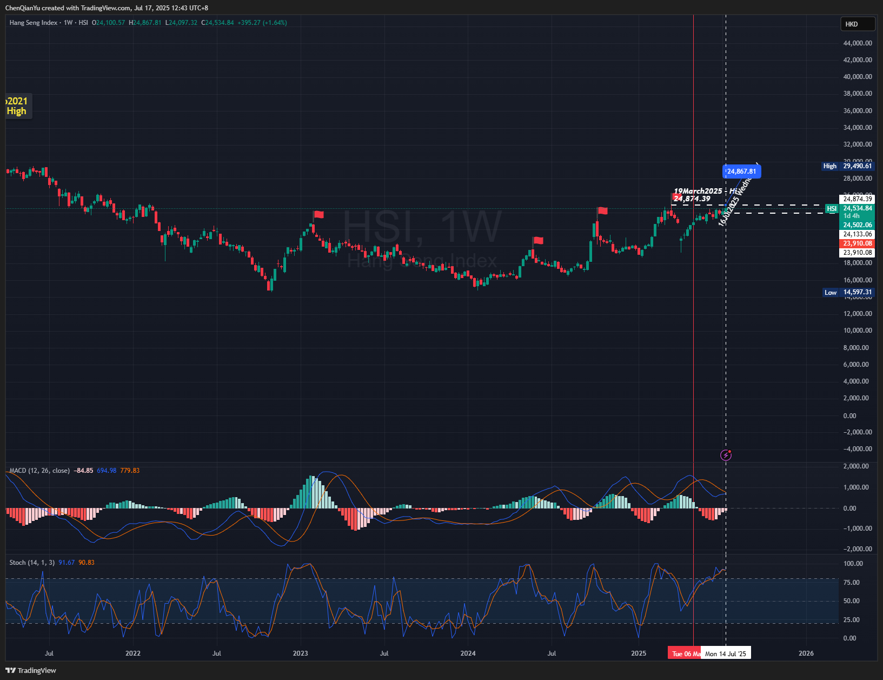This screenshot has width=883, height=680.
Task: Click the L24,097.32 low value
Action: (x=181, y=23)
